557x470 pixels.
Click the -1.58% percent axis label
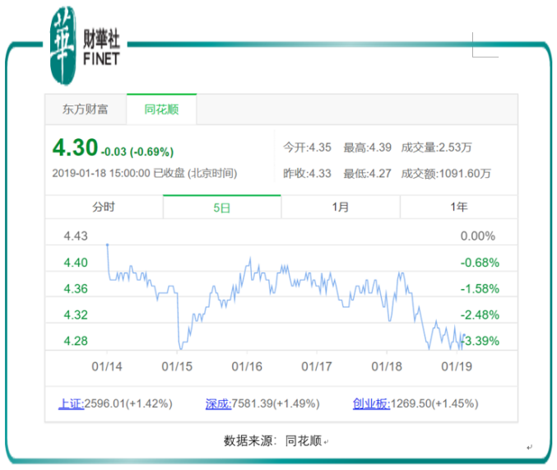480,289
